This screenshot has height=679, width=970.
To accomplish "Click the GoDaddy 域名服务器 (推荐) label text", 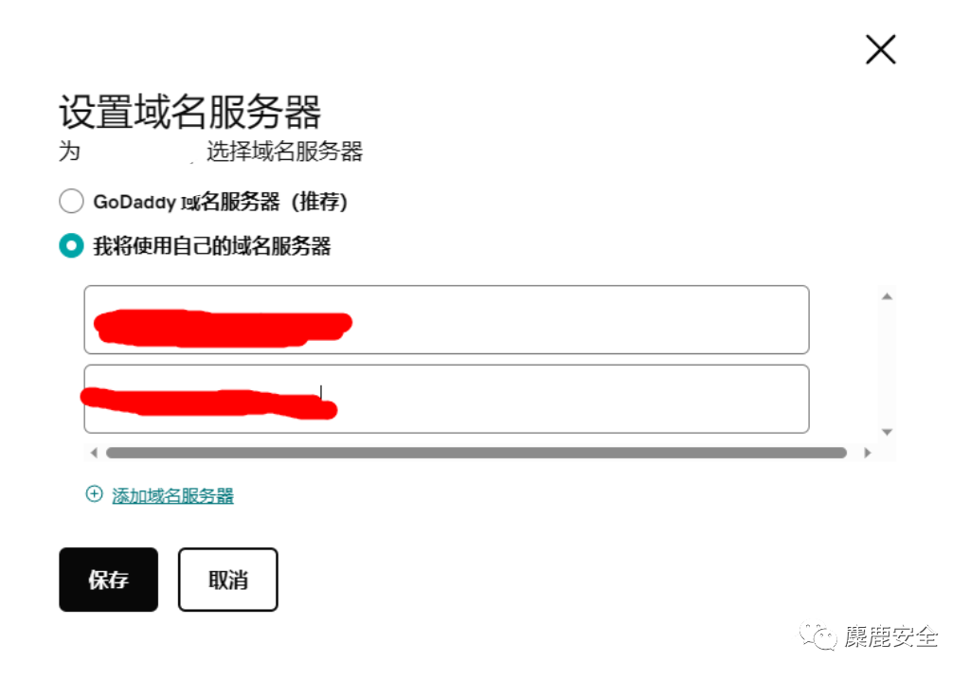I will click(x=220, y=202).
